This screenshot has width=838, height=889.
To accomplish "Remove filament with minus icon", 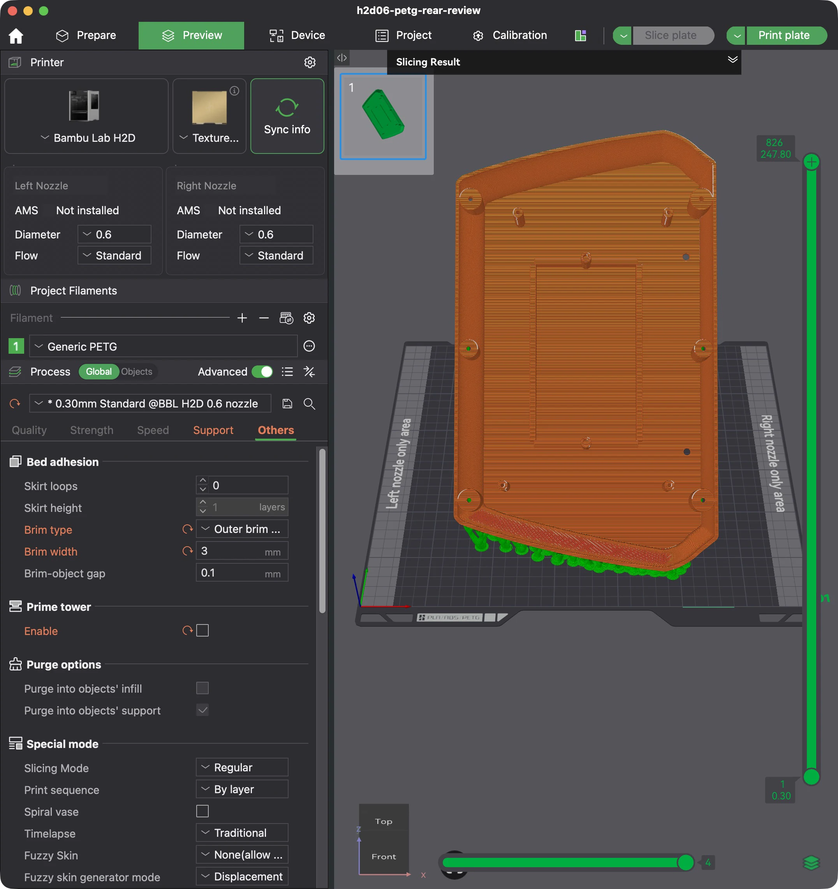I will coord(264,318).
